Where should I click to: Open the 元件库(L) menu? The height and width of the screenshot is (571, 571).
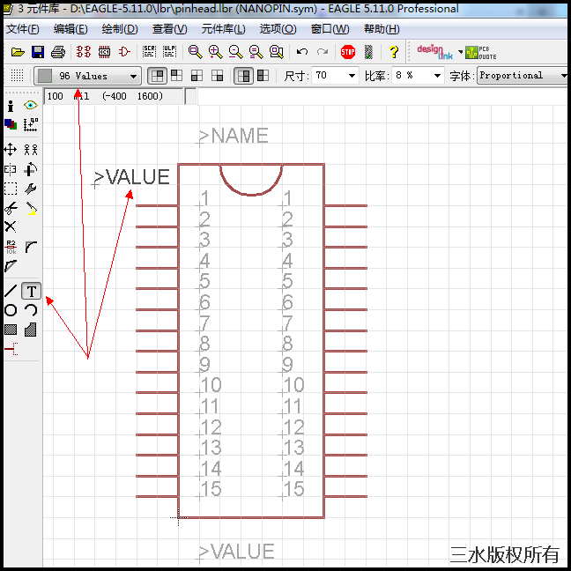tap(224, 29)
